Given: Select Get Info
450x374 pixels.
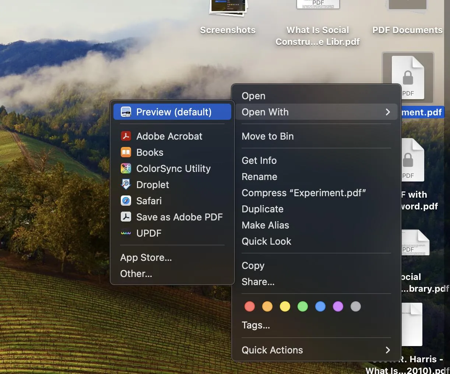Looking at the screenshot, I should (x=316, y=161).
